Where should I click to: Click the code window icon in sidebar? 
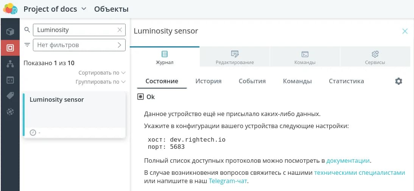10,80
